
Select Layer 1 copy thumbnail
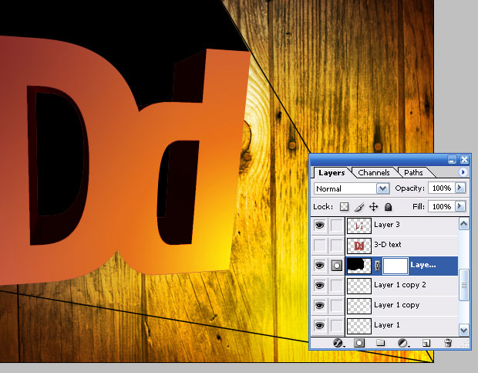[359, 306]
